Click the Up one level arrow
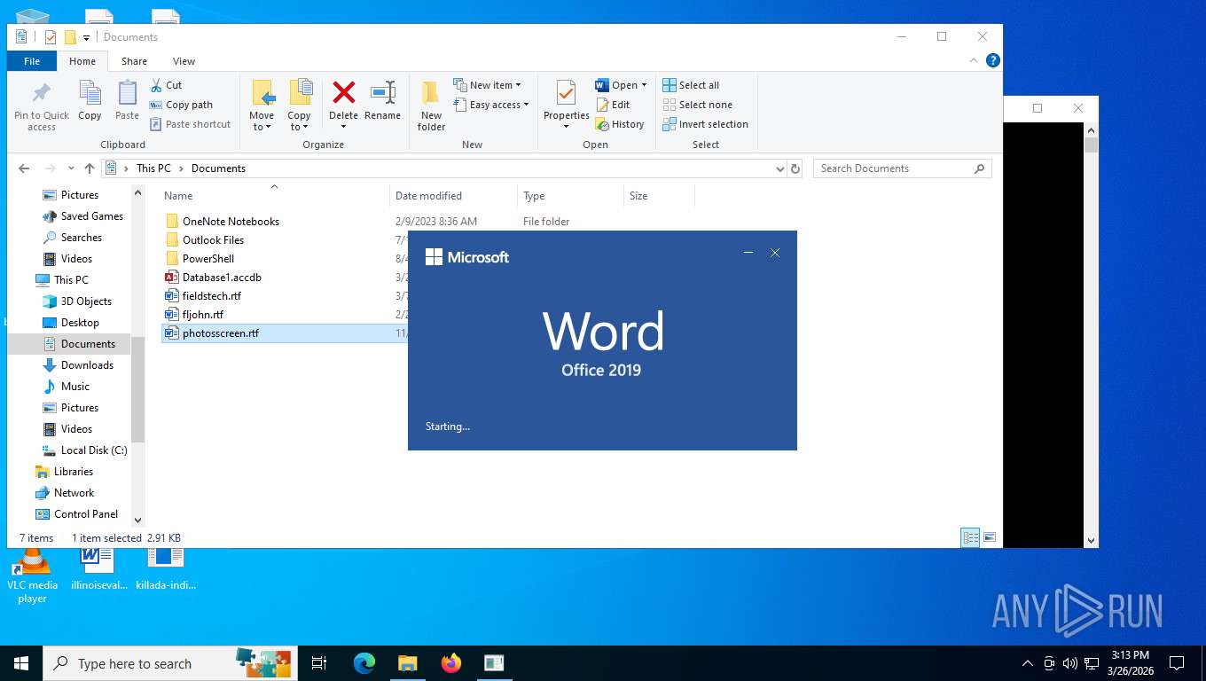 pyautogui.click(x=89, y=168)
